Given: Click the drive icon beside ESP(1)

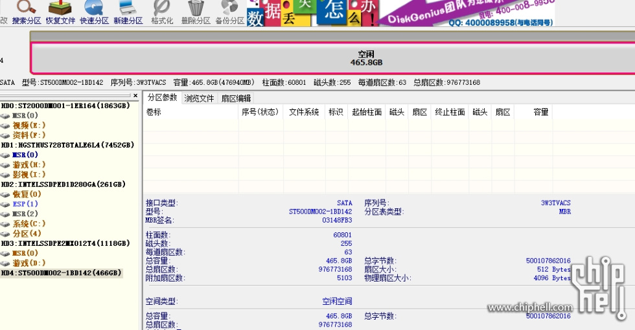Looking at the screenshot, I should point(5,204).
